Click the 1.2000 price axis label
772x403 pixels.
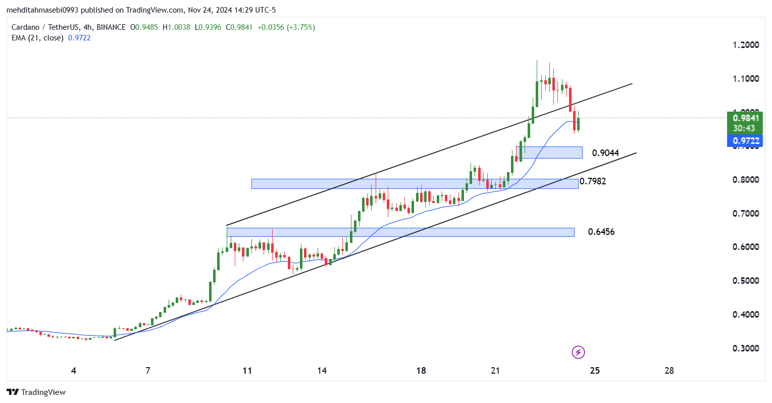746,45
